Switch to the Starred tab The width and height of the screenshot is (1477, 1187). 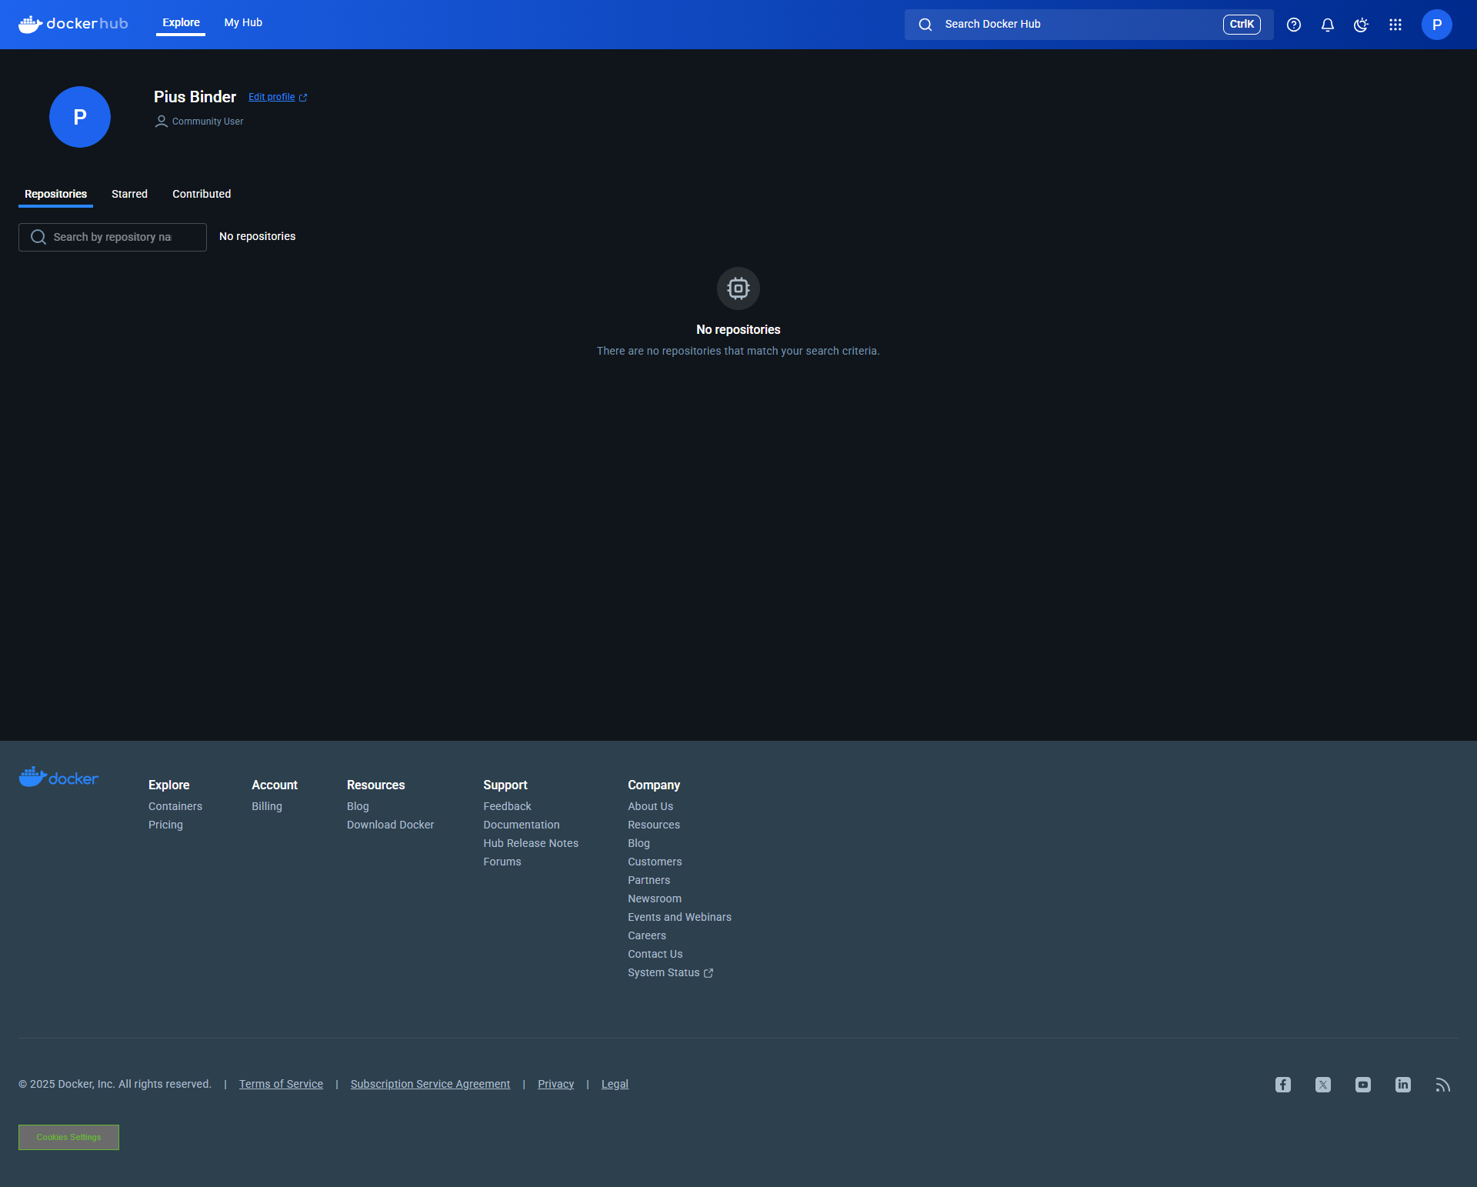click(x=129, y=194)
